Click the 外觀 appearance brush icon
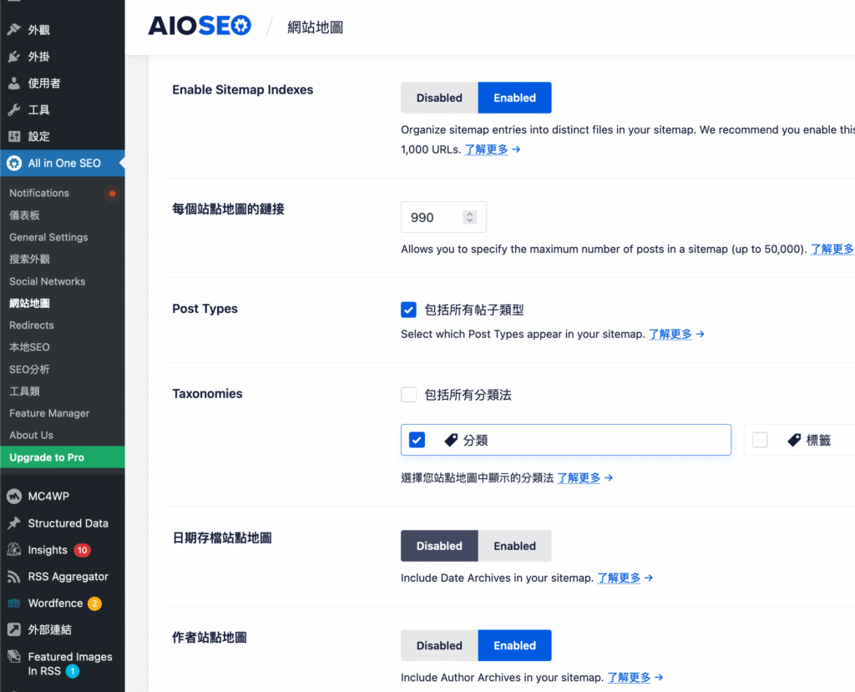The image size is (855, 692). (x=14, y=29)
